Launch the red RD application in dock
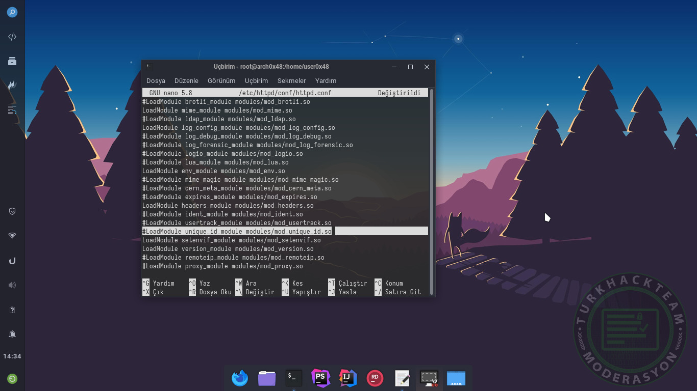Image resolution: width=697 pixels, height=391 pixels. (x=375, y=378)
